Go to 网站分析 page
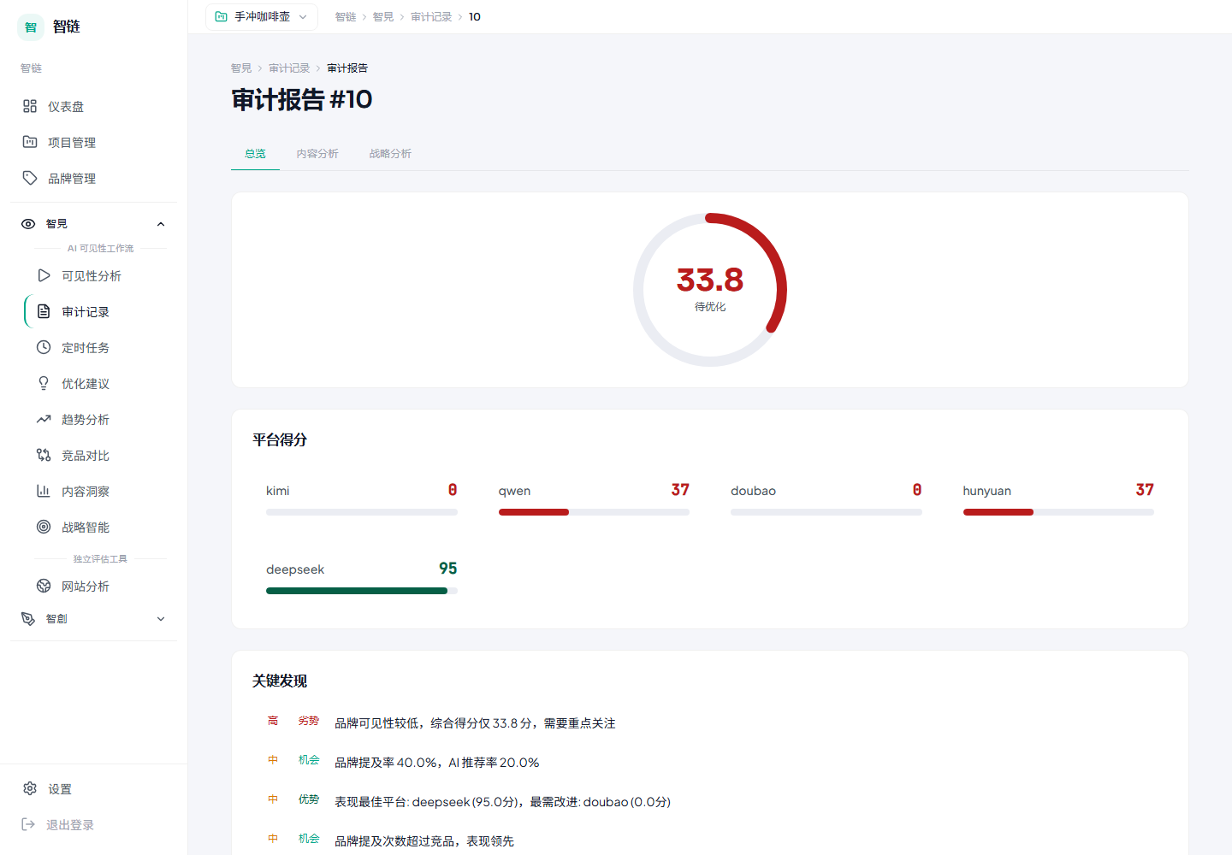 101,586
